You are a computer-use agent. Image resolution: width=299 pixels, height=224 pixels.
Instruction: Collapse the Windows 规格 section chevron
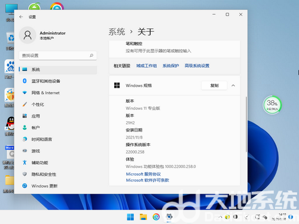[233, 85]
